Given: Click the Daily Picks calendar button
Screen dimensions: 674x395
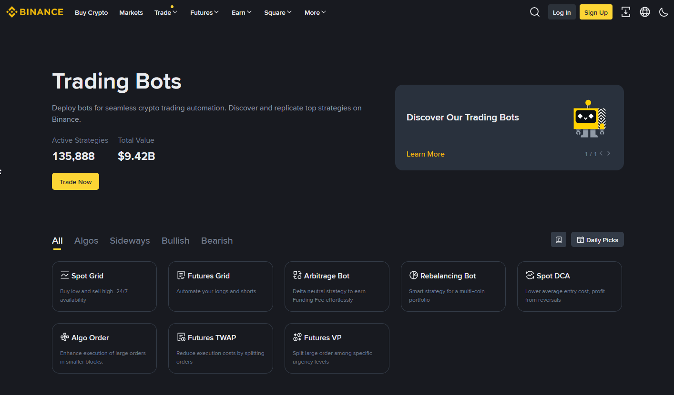Looking at the screenshot, I should pos(597,239).
